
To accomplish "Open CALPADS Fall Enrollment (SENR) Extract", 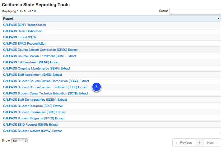I will click(x=31, y=62).
